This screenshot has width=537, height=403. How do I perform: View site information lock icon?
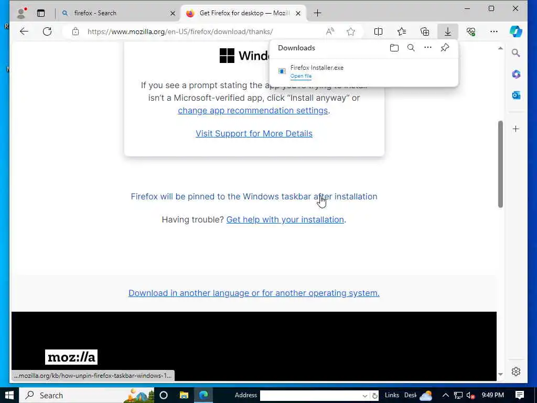point(76,31)
